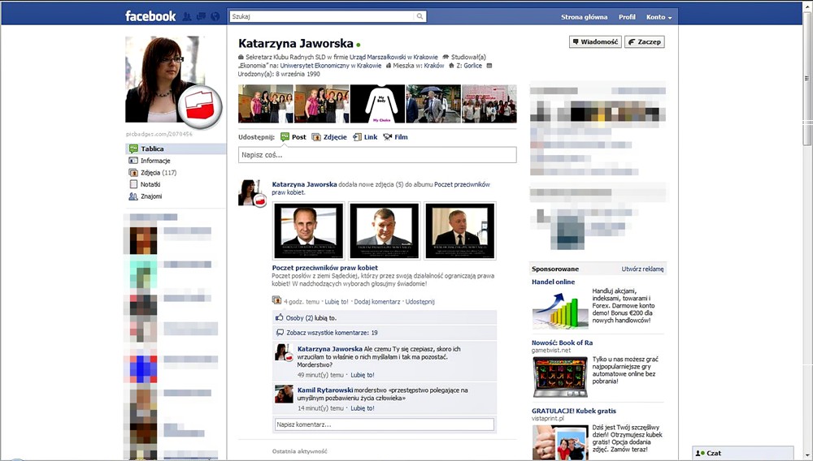Image resolution: width=813 pixels, height=461 pixels.
Task: Click Tablica speech bubble icon in sidebar
Action: pyautogui.click(x=133, y=149)
